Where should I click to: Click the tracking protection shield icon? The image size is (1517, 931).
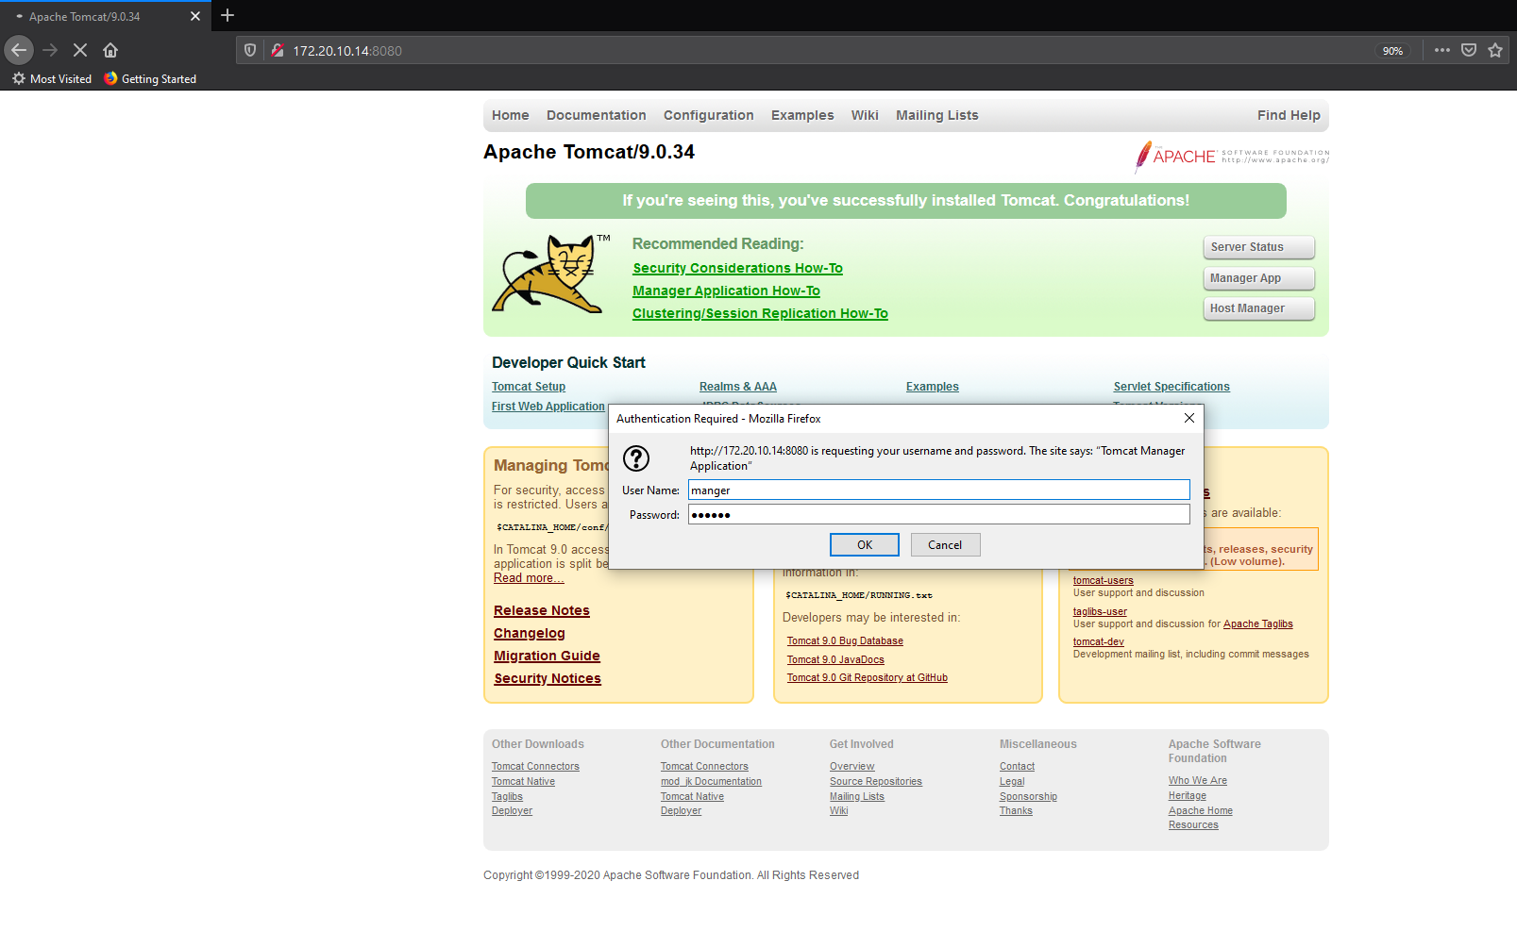(x=250, y=50)
